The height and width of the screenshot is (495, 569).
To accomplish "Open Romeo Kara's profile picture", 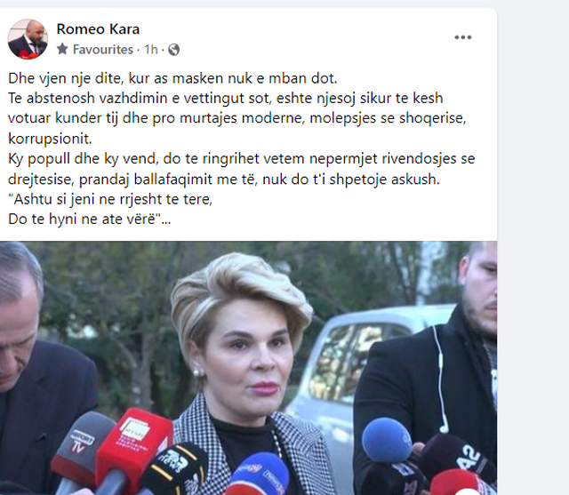I will (x=28, y=39).
